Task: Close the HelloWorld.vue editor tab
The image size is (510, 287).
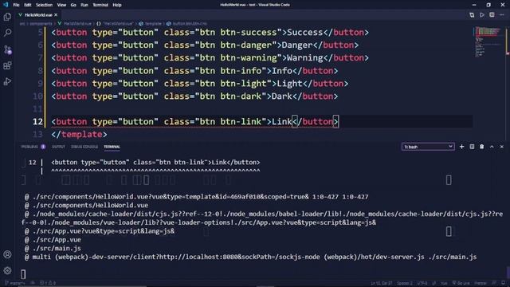Action: [56, 15]
